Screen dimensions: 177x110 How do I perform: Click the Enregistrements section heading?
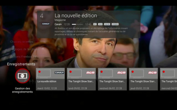click(x=21, y=64)
